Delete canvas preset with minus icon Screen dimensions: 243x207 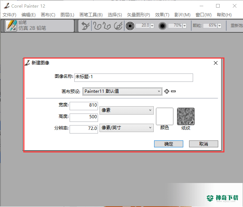pos(173,91)
